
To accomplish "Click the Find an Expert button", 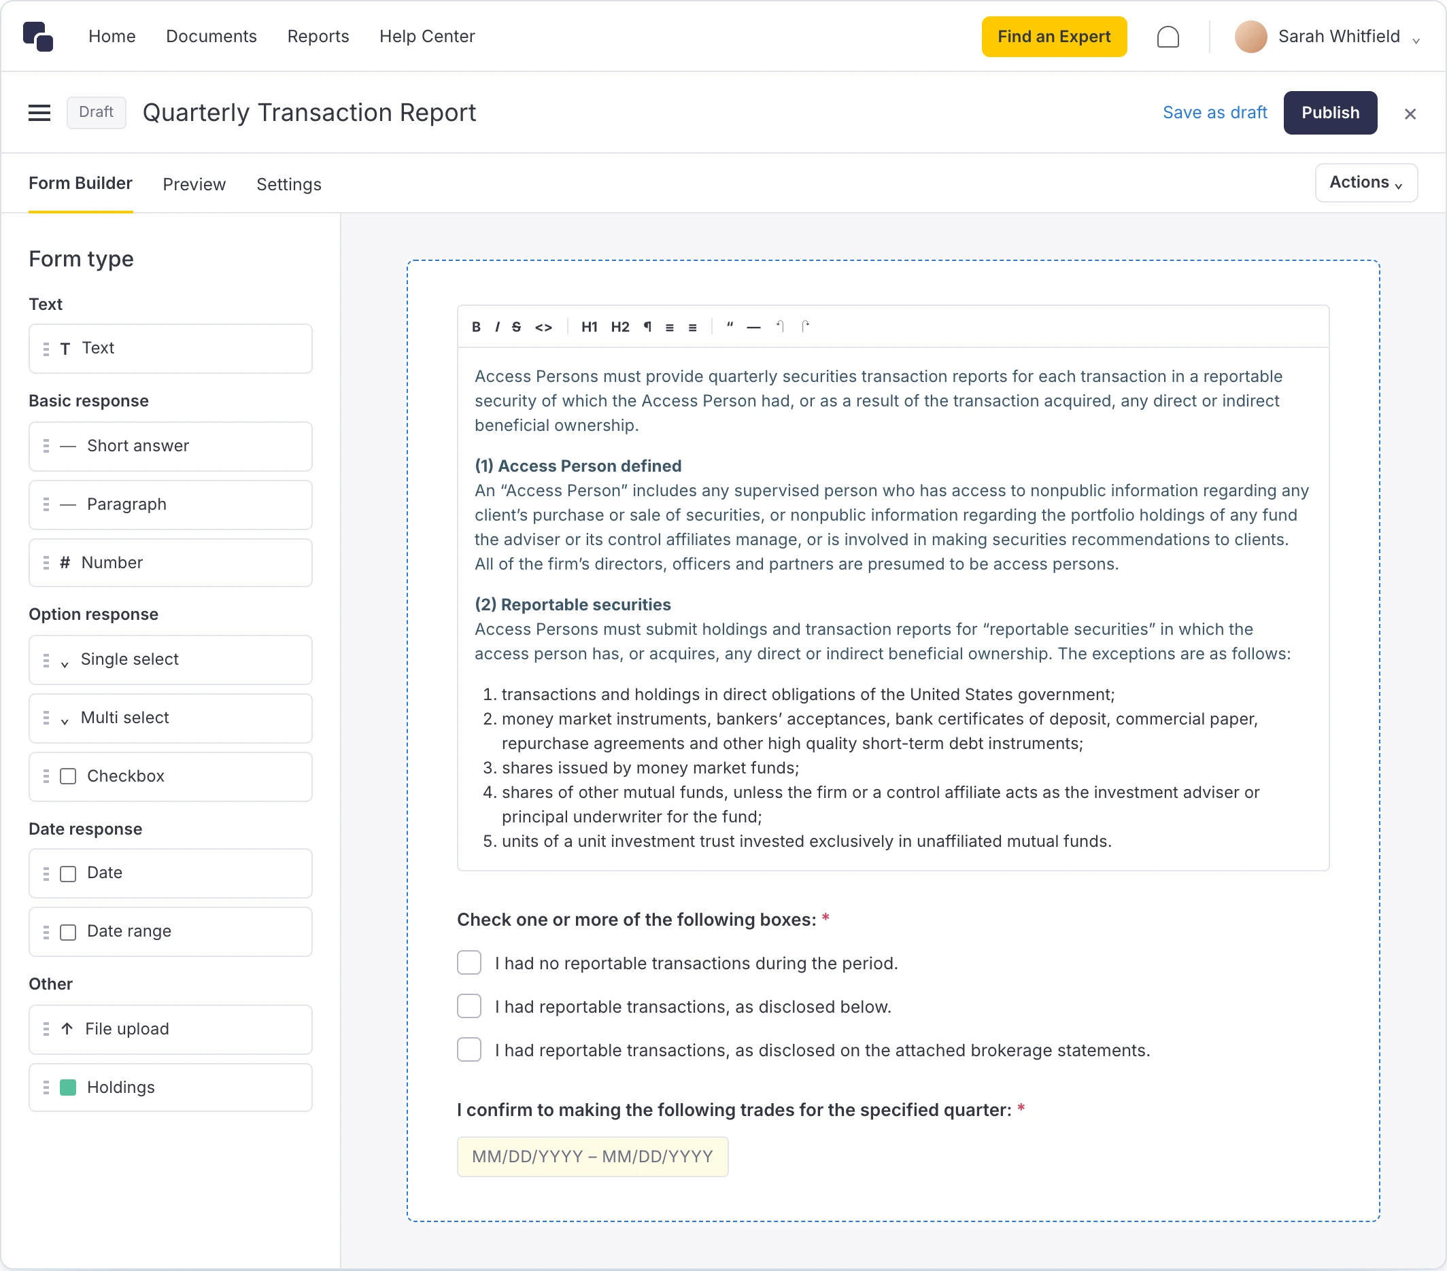I will click(x=1053, y=37).
